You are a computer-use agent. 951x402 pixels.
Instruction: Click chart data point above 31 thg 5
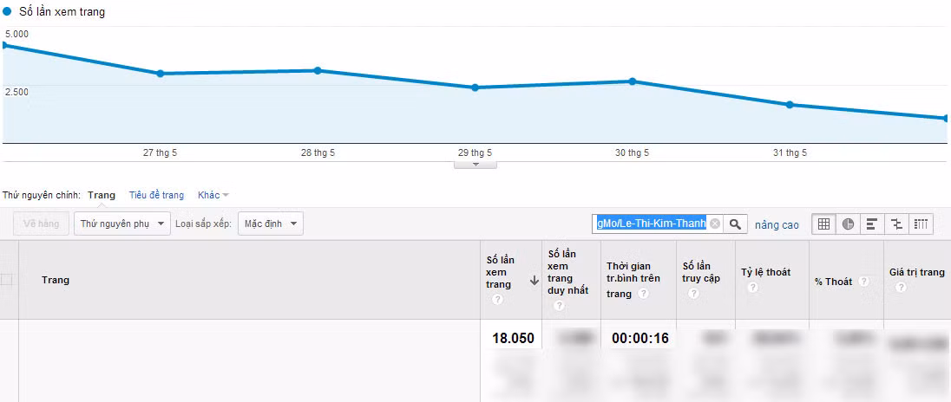(790, 105)
